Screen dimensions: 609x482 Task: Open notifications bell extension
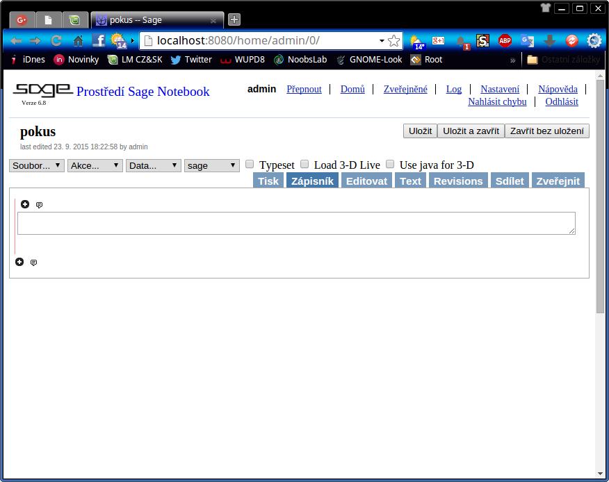(x=462, y=42)
